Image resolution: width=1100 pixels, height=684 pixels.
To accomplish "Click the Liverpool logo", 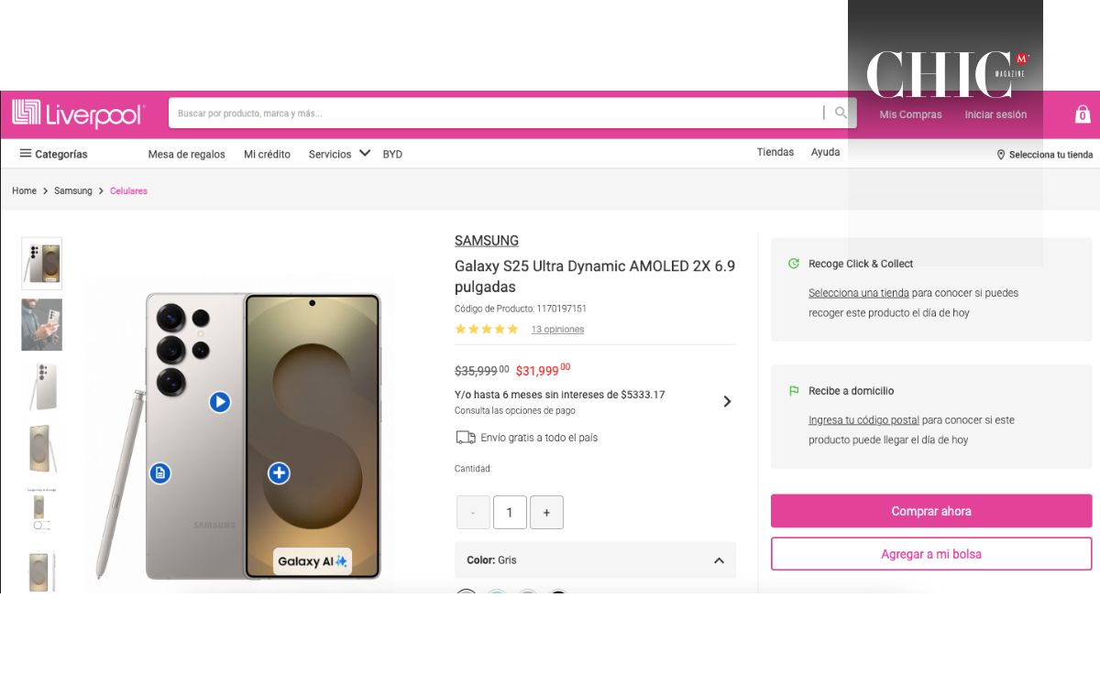I will tap(78, 114).
